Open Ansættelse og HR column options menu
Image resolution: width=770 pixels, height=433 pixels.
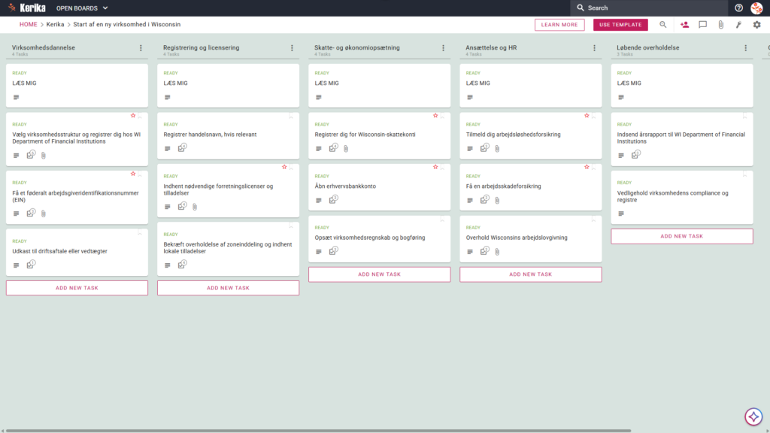[x=595, y=48]
